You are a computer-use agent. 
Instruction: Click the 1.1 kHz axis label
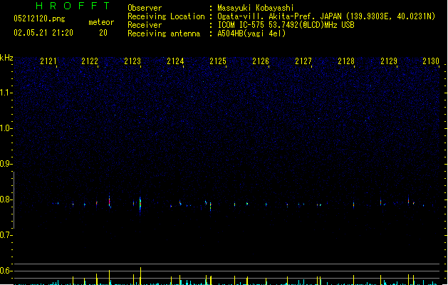pos(6,93)
